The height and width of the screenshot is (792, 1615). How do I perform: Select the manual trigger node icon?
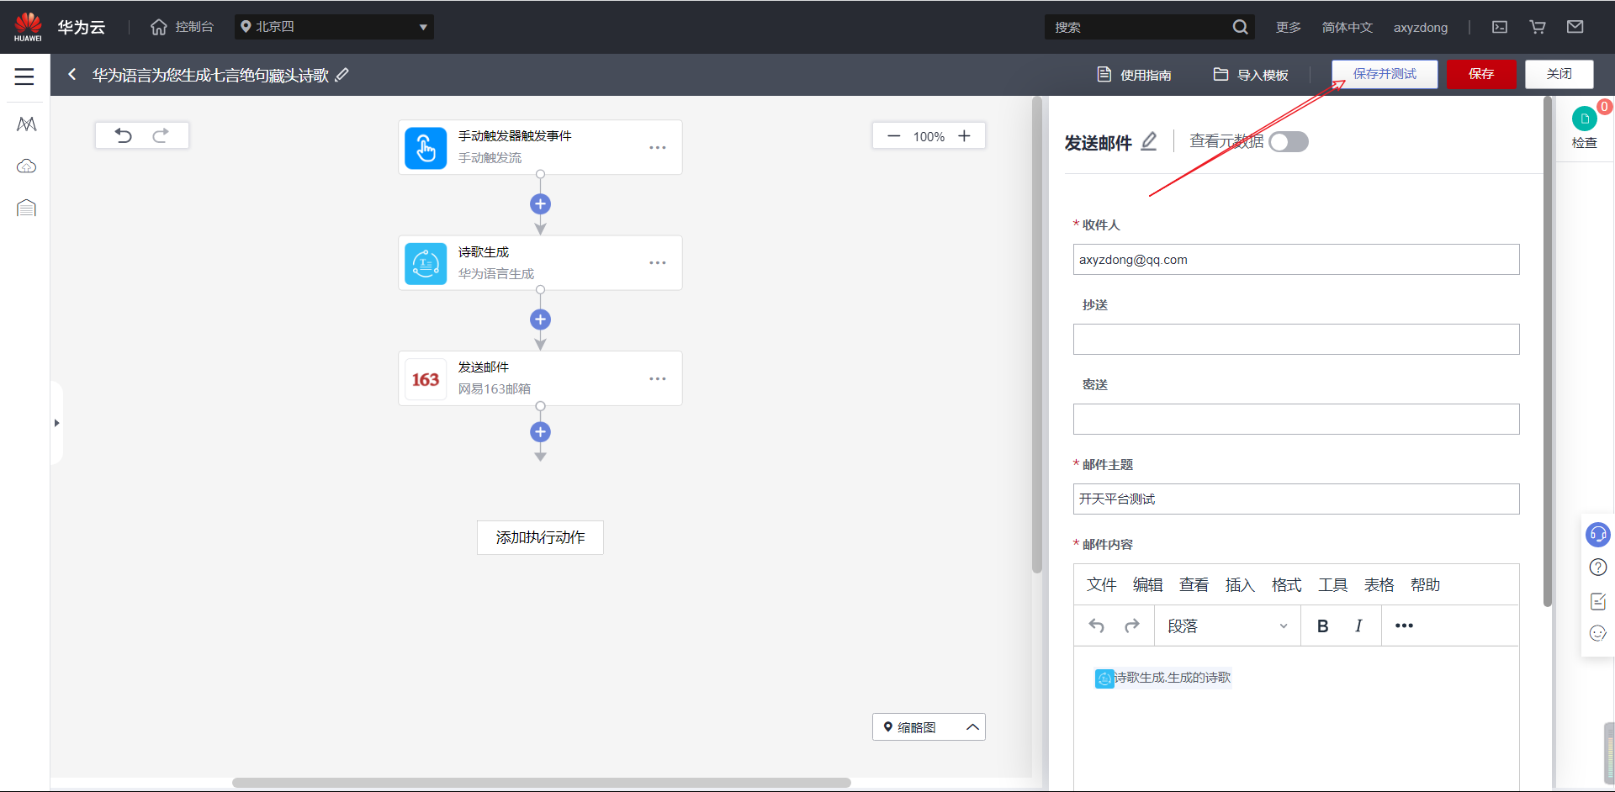click(x=426, y=148)
